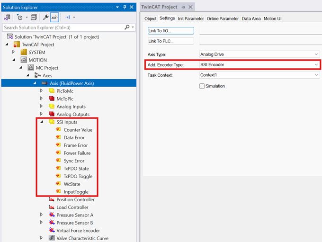Screen dimensions: 322x242
Task: Click the Visual Studio switch views icon in toolbar
Action: [x=7, y=18]
